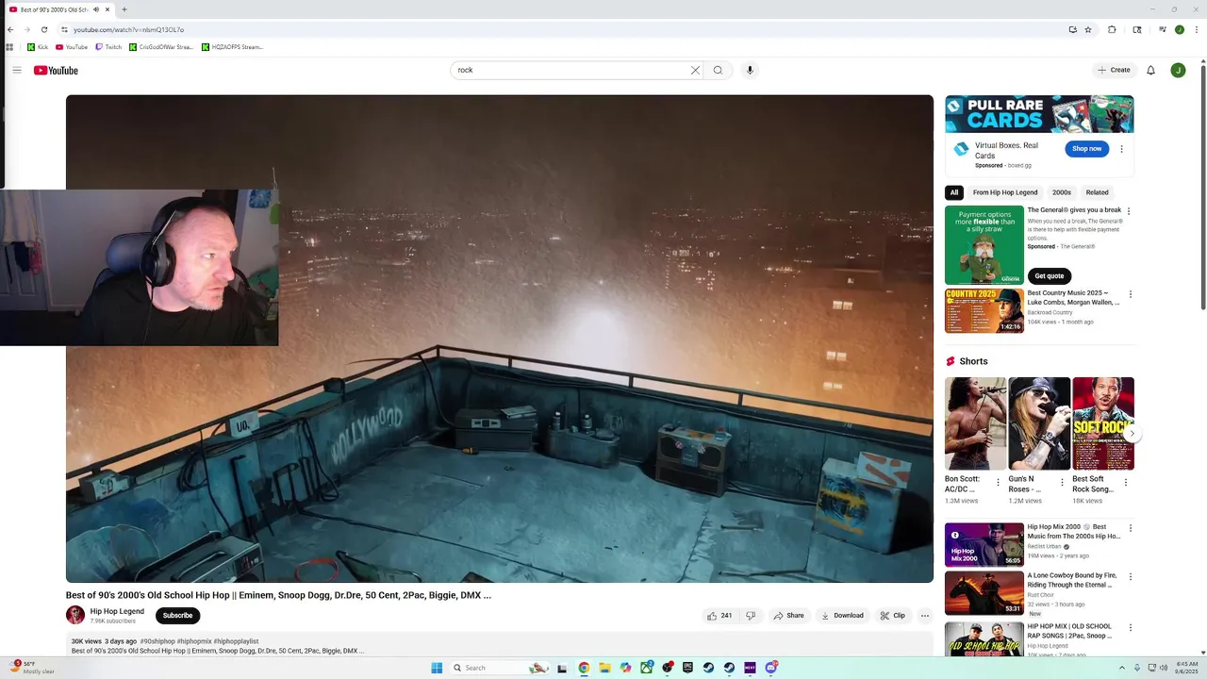Select the 2000s filter chip
Viewport: 1207px width, 679px height.
pos(1062,192)
